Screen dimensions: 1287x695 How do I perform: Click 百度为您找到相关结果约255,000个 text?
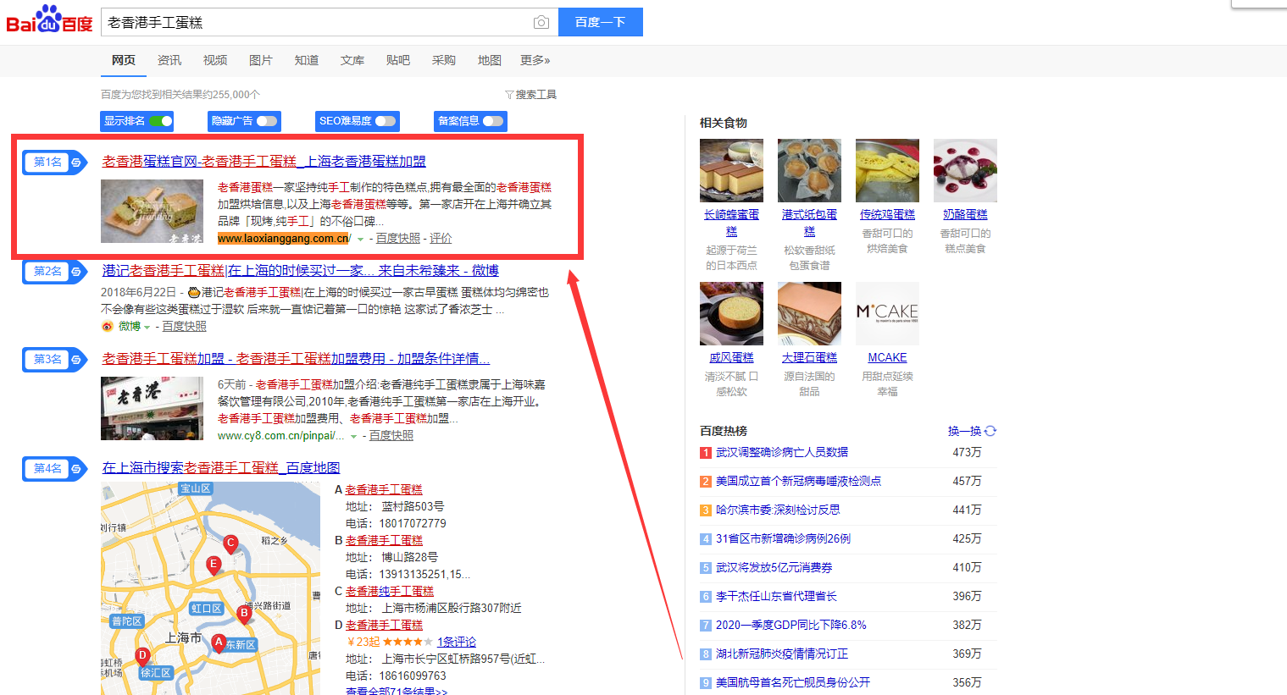click(180, 95)
